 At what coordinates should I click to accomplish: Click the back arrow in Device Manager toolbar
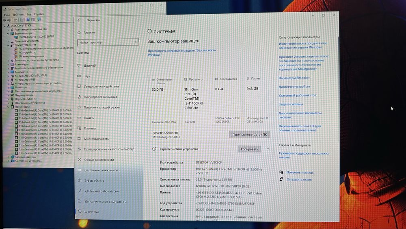(4, 20)
